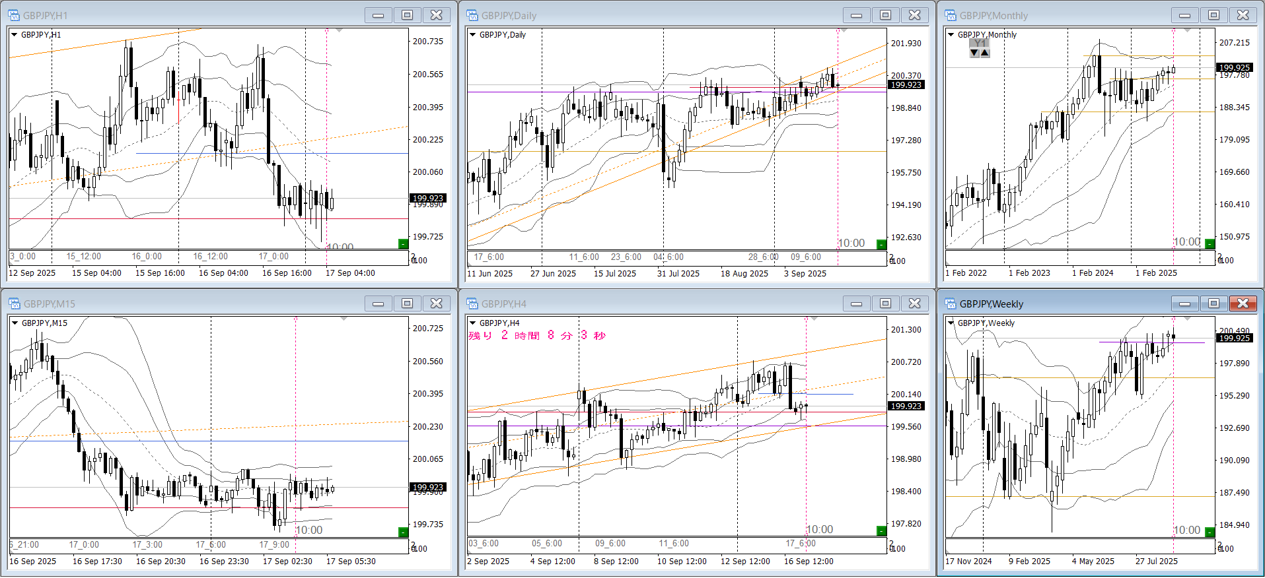Expand the triangle beside the GBPJPY,M15 chart label

click(x=14, y=323)
